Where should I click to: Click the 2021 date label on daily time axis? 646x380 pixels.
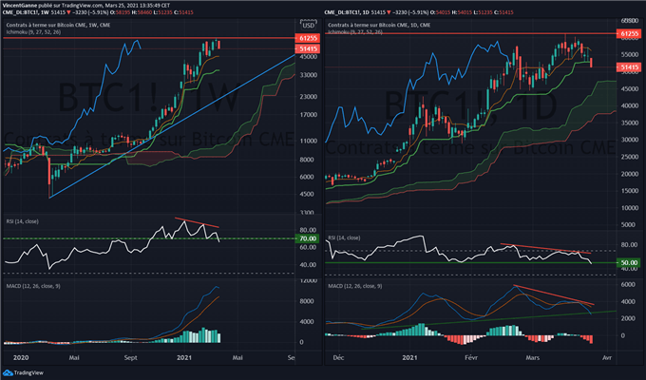point(409,357)
